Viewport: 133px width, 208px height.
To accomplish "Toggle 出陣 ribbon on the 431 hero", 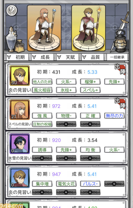I will tap(120, 69).
